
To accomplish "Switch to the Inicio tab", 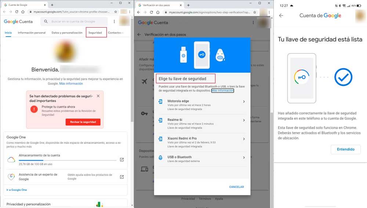I will point(8,33).
